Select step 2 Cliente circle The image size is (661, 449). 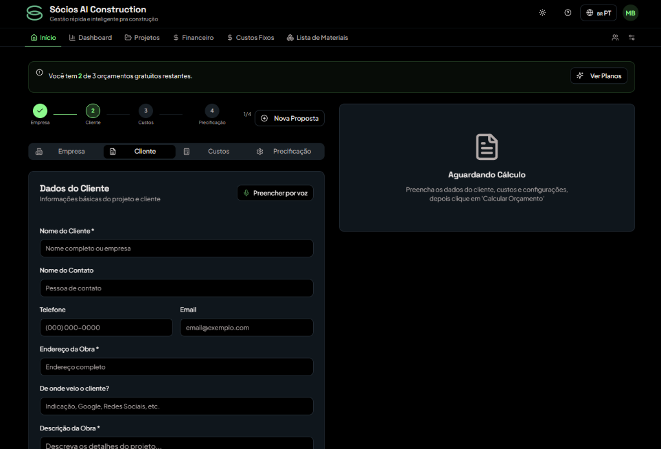point(93,111)
